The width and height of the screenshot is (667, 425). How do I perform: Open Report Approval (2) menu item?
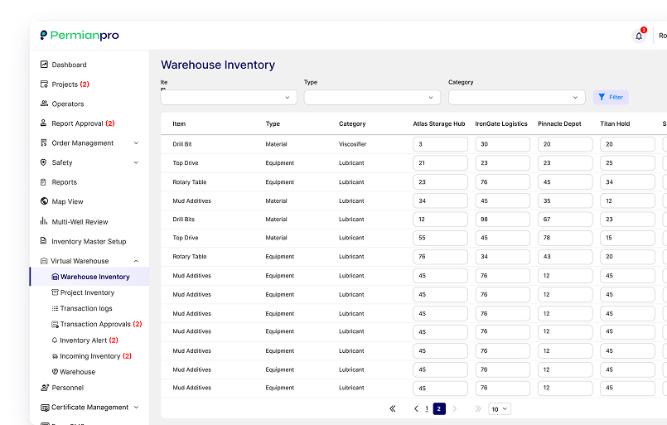(83, 123)
